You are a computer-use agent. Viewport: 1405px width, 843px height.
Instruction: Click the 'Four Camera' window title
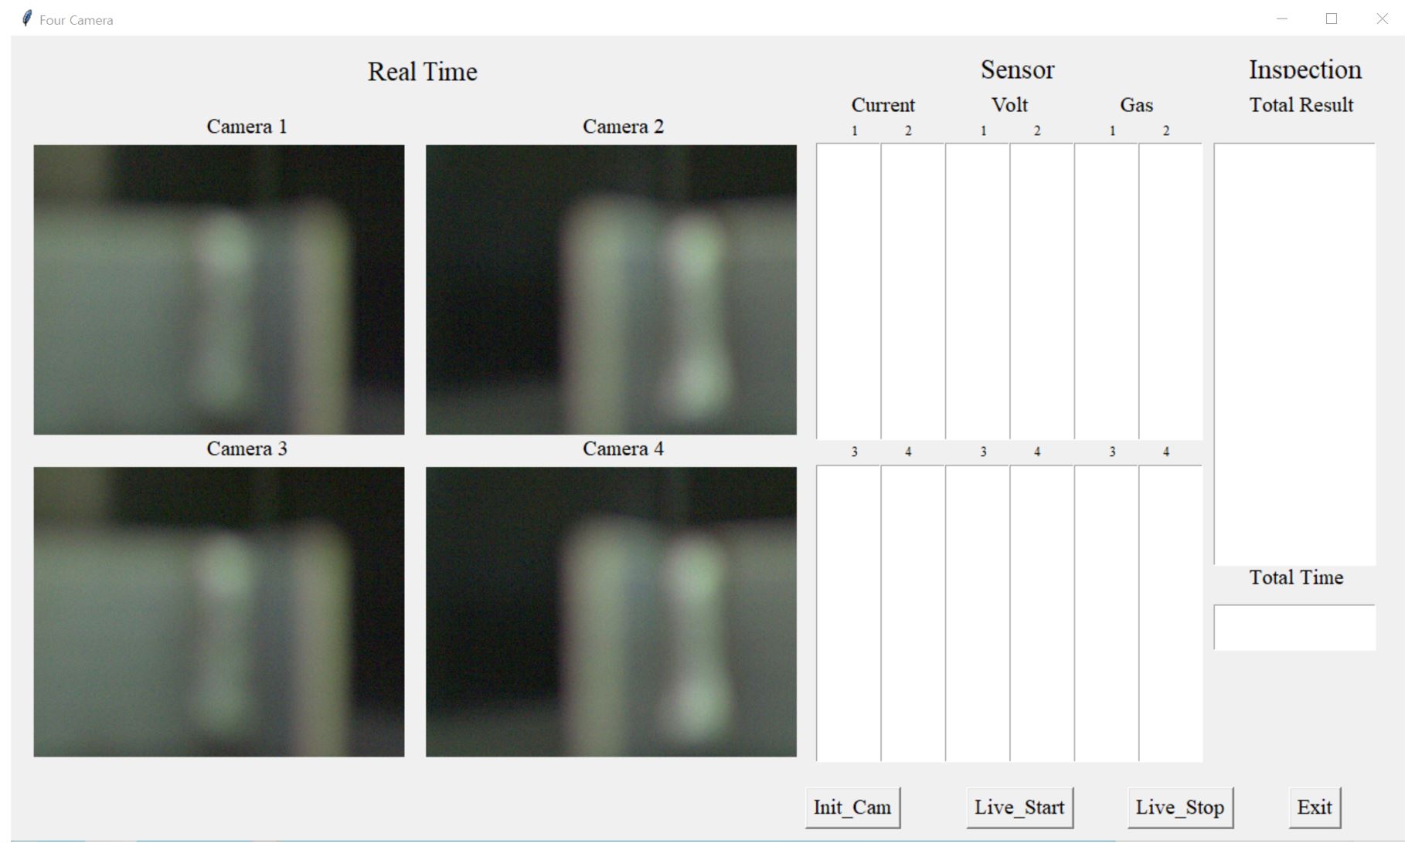[77, 20]
